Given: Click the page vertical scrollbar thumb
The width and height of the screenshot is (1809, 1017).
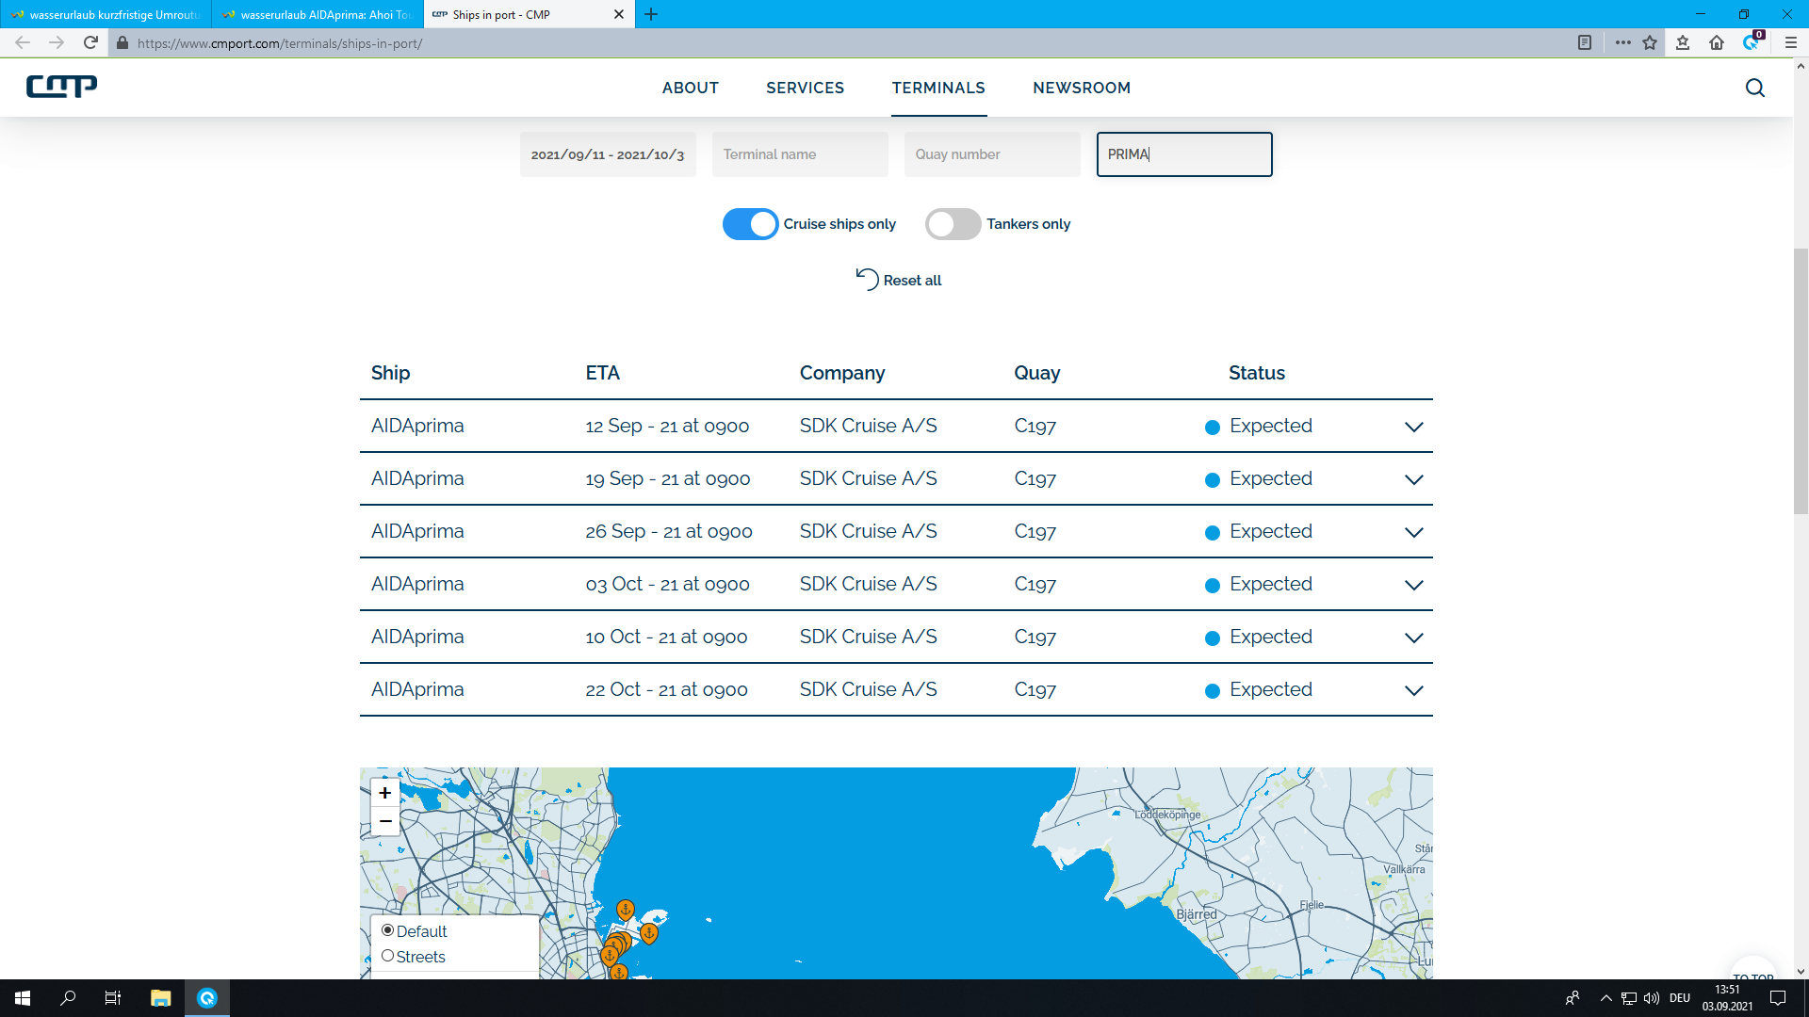Looking at the screenshot, I should point(1801,380).
